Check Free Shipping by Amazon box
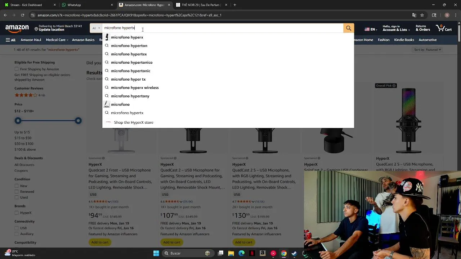 click(x=17, y=69)
